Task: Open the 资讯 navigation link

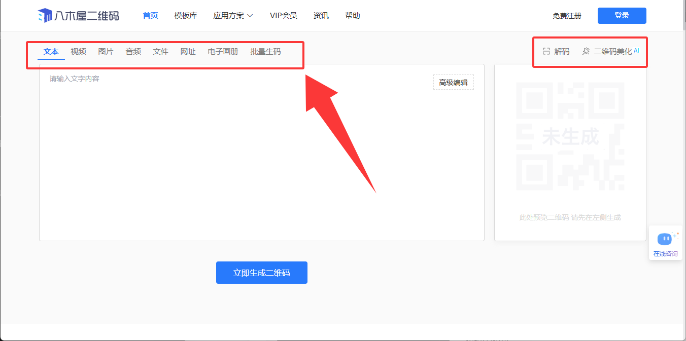Action: [321, 16]
